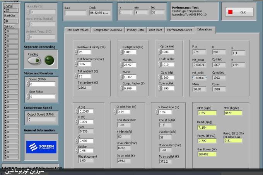Click the Gear Ratio stepper arrows
The image size is (263, 175).
click(x=27, y=96)
